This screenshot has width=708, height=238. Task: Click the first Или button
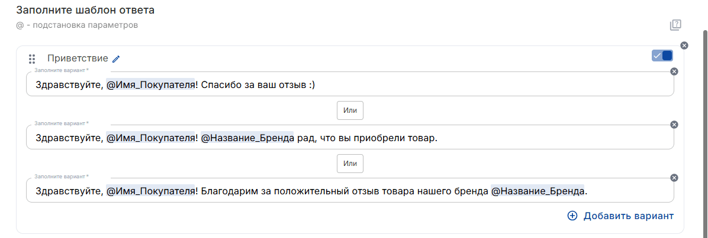click(350, 111)
